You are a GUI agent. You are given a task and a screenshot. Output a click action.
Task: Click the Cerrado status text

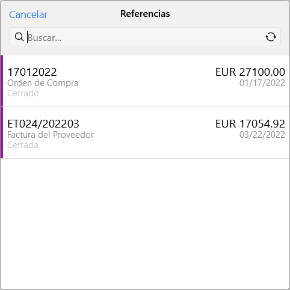pyautogui.click(x=23, y=93)
